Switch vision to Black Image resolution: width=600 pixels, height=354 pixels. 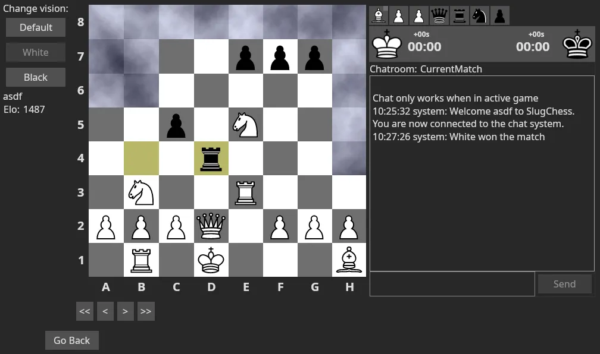[x=36, y=77]
